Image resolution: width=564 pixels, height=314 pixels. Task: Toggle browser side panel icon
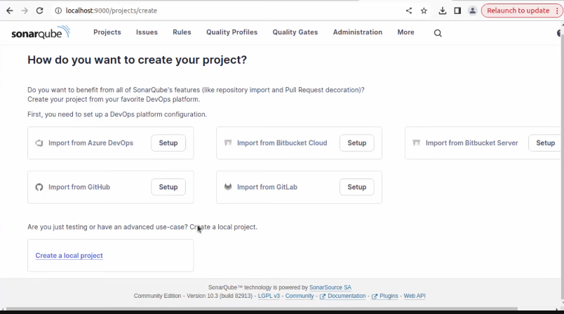coord(457,11)
